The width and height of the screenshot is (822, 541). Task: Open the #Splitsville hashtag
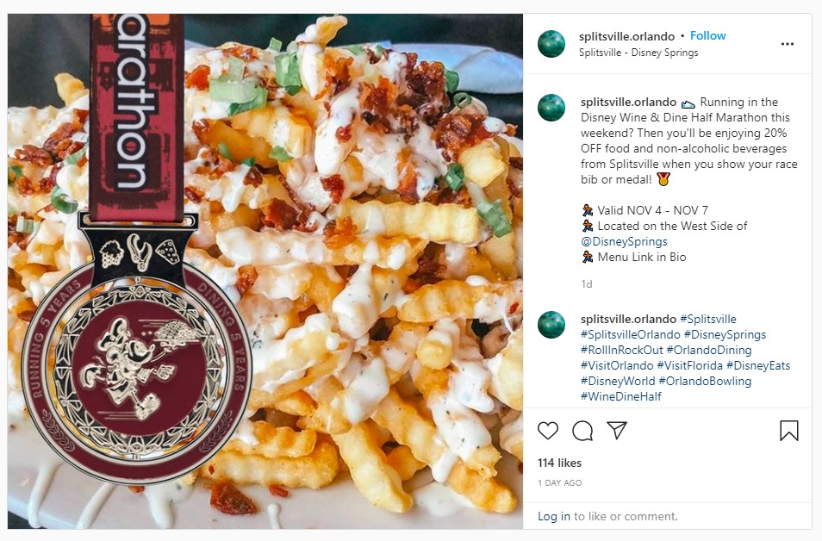[x=708, y=319]
